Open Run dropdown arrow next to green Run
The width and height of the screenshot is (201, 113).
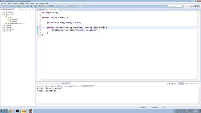tap(33, 6)
